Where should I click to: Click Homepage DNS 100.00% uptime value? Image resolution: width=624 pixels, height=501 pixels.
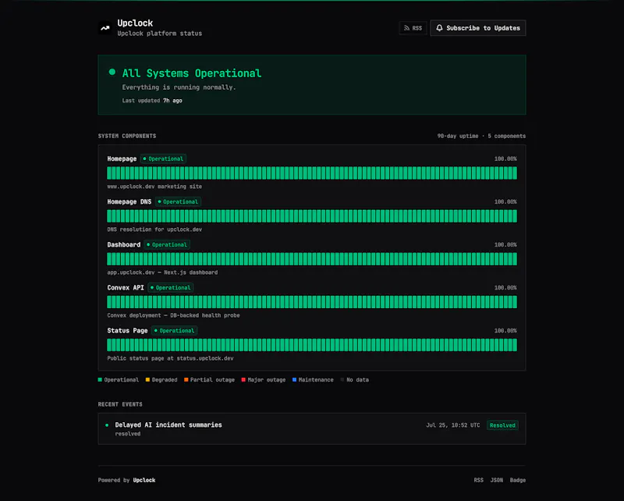505,201
